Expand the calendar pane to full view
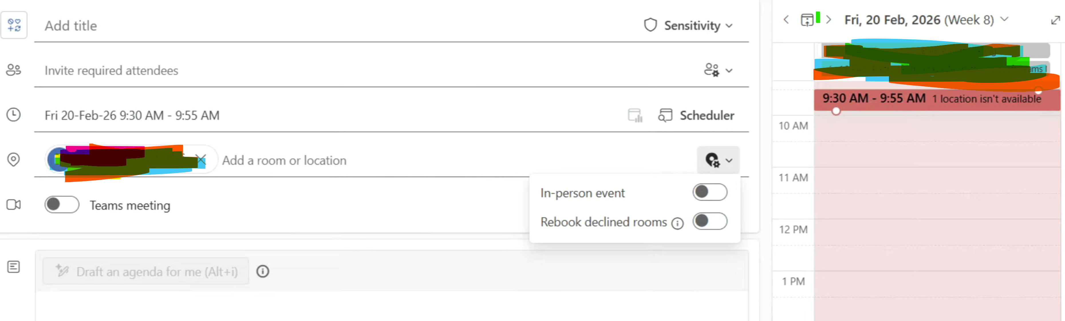Screen dimensions: 1065x321 pyautogui.click(x=1055, y=20)
